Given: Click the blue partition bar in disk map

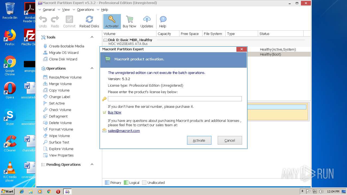Looking at the screenshot, I should [277, 107].
